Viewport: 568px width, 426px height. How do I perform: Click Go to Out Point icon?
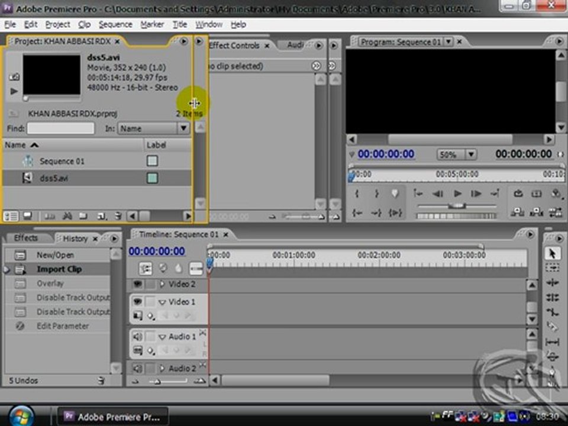click(x=376, y=212)
